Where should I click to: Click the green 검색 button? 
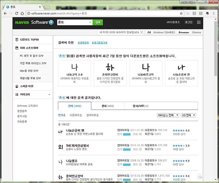98,22
